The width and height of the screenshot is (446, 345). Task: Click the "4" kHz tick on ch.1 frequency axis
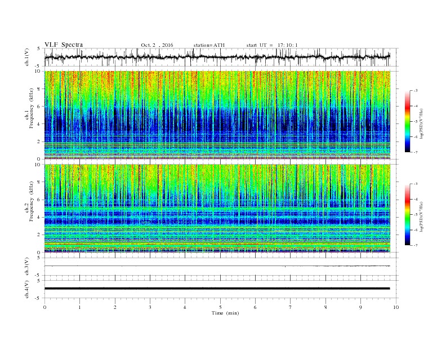(x=39, y=124)
